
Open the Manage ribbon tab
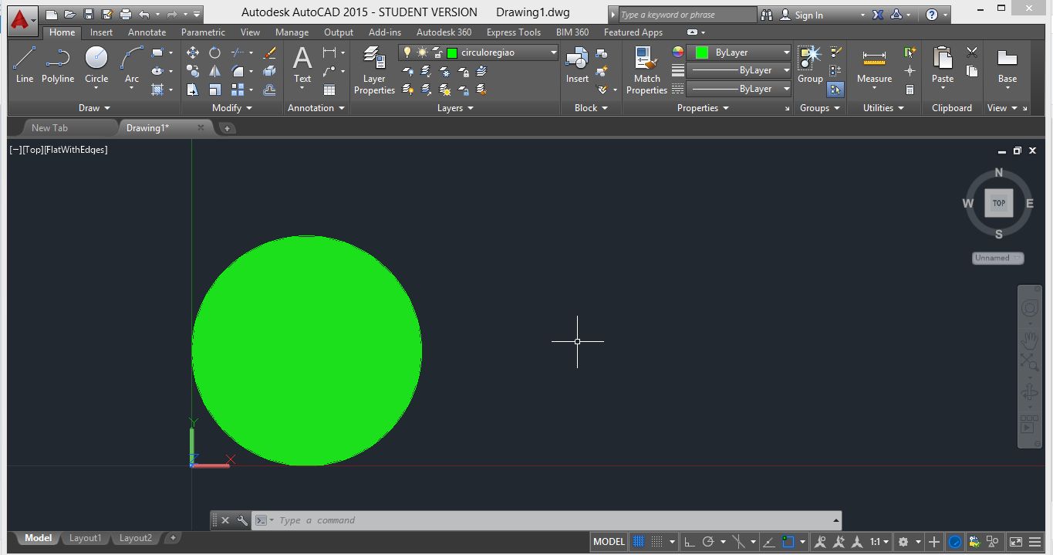click(x=292, y=32)
